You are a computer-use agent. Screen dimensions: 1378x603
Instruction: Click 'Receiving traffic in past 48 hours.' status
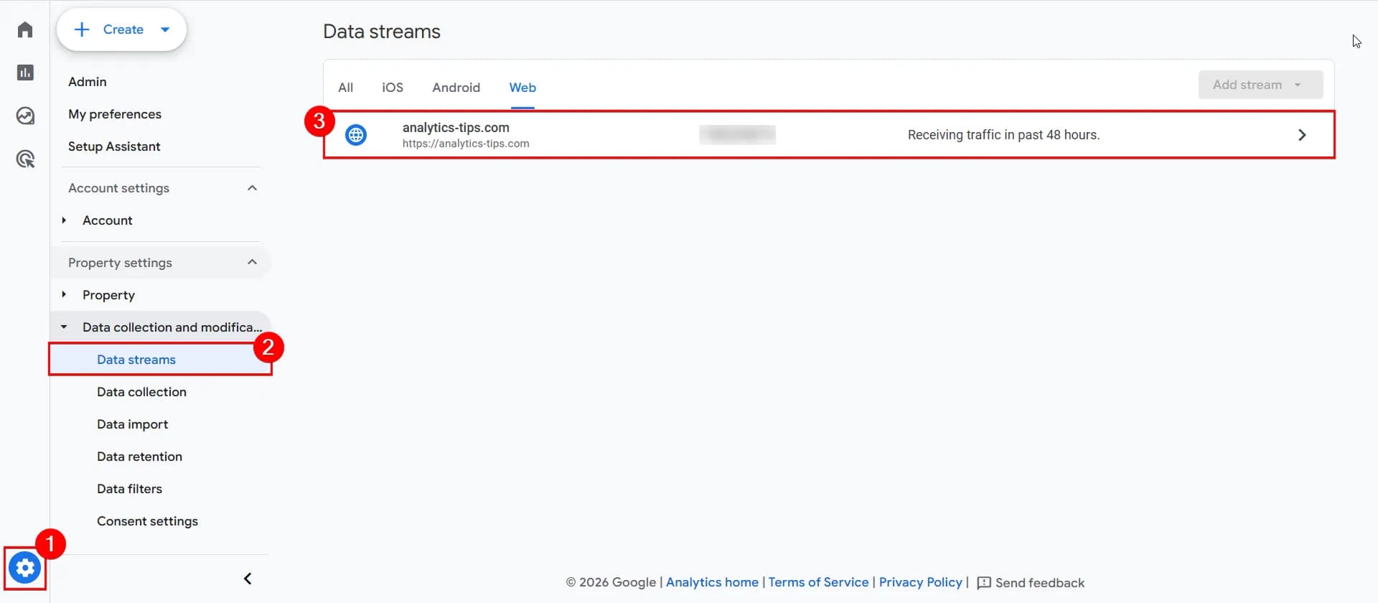1003,135
